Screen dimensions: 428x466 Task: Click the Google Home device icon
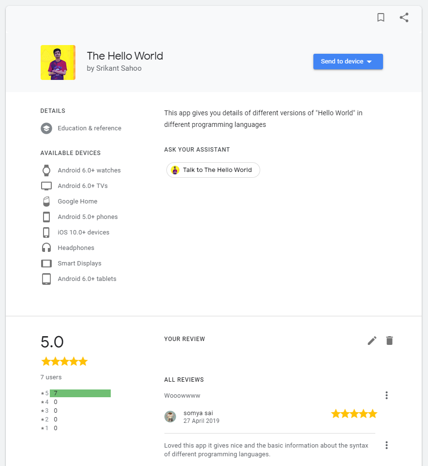point(46,201)
